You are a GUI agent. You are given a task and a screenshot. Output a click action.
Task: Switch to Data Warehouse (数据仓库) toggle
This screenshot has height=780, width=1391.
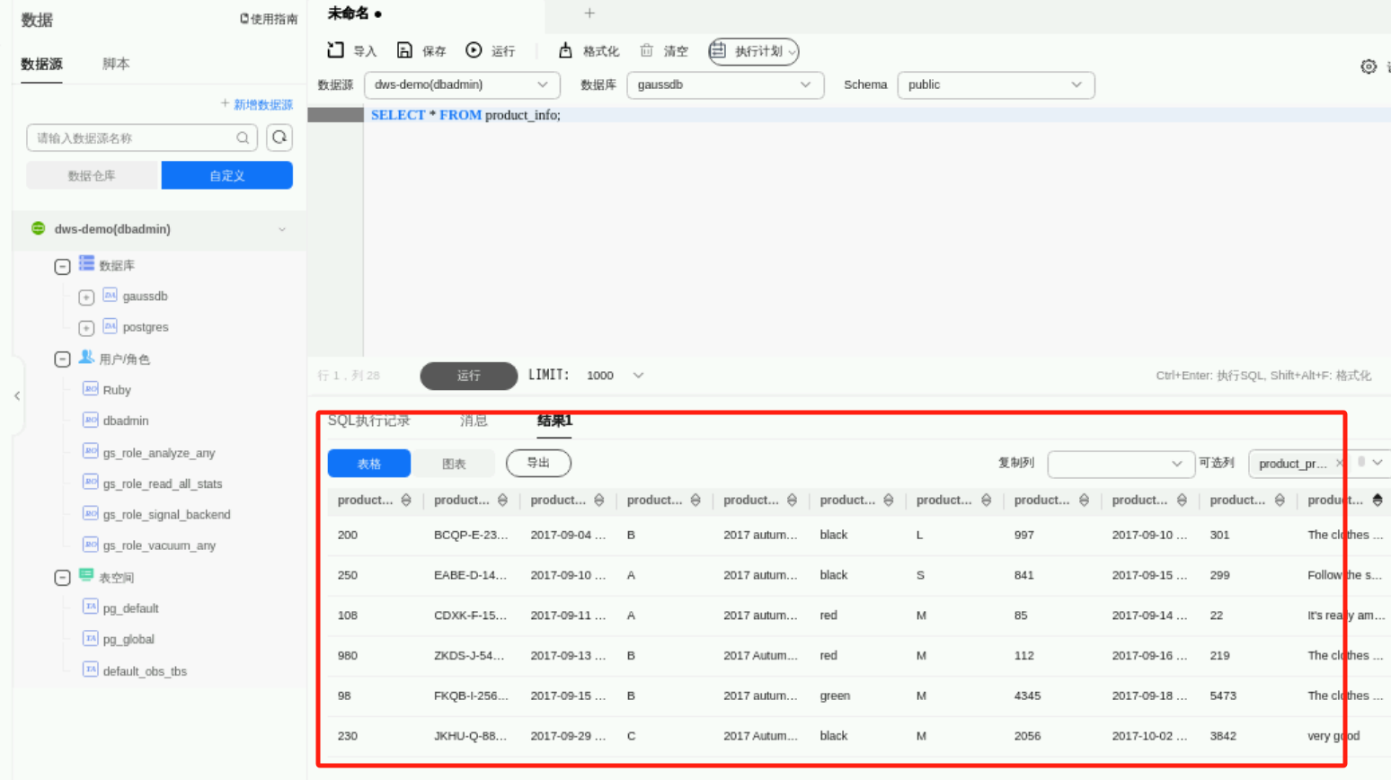coord(93,175)
